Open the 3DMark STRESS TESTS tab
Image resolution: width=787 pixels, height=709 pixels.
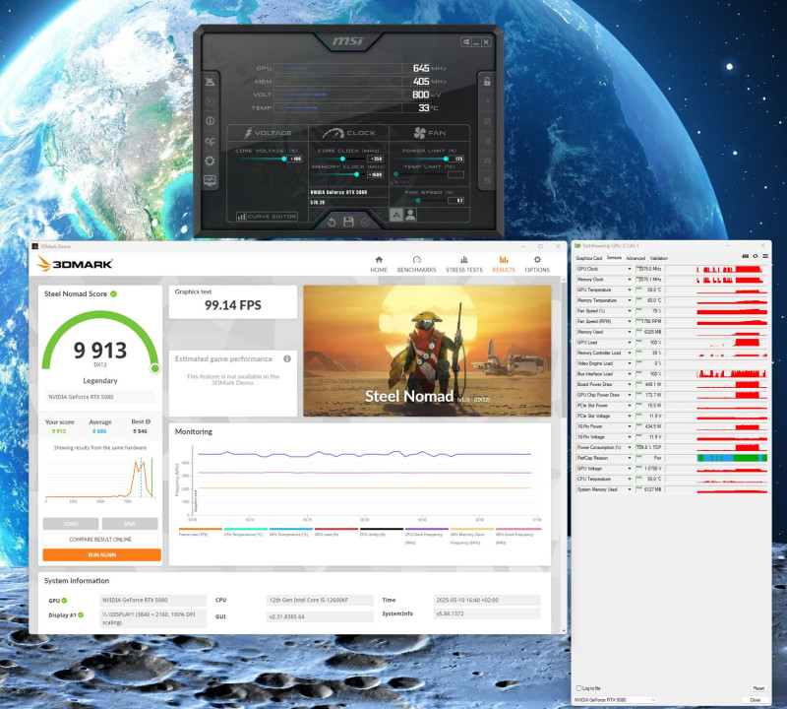point(464,264)
